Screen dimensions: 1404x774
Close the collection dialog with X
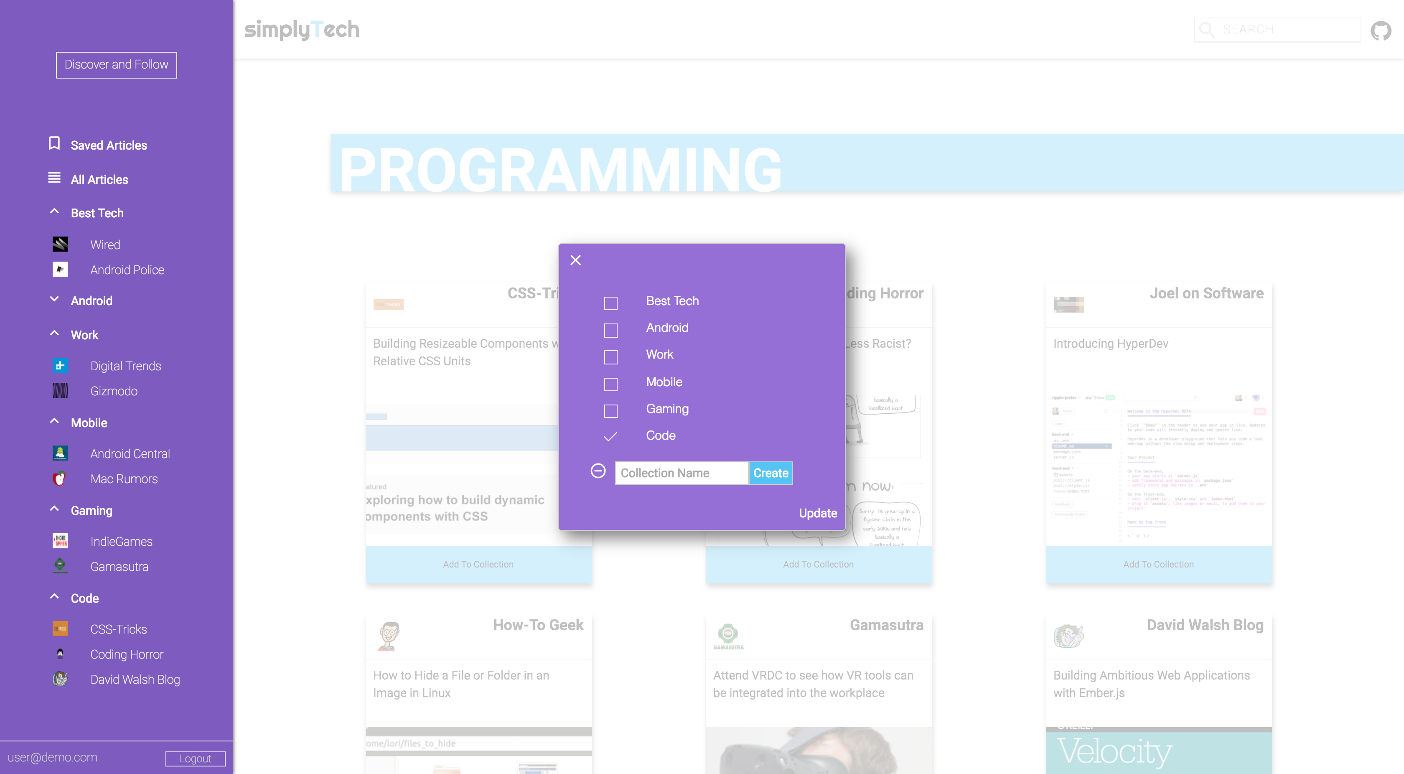click(575, 260)
